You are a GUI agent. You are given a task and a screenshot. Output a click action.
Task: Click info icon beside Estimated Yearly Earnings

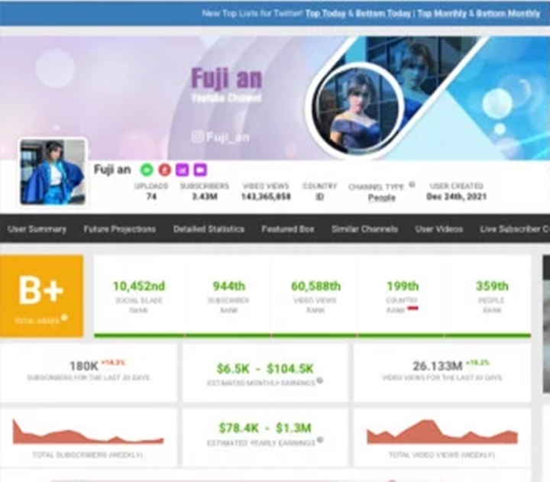(320, 440)
